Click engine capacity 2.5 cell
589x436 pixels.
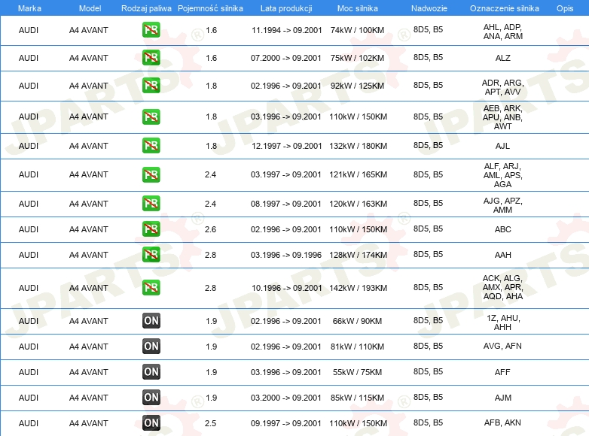(x=210, y=423)
